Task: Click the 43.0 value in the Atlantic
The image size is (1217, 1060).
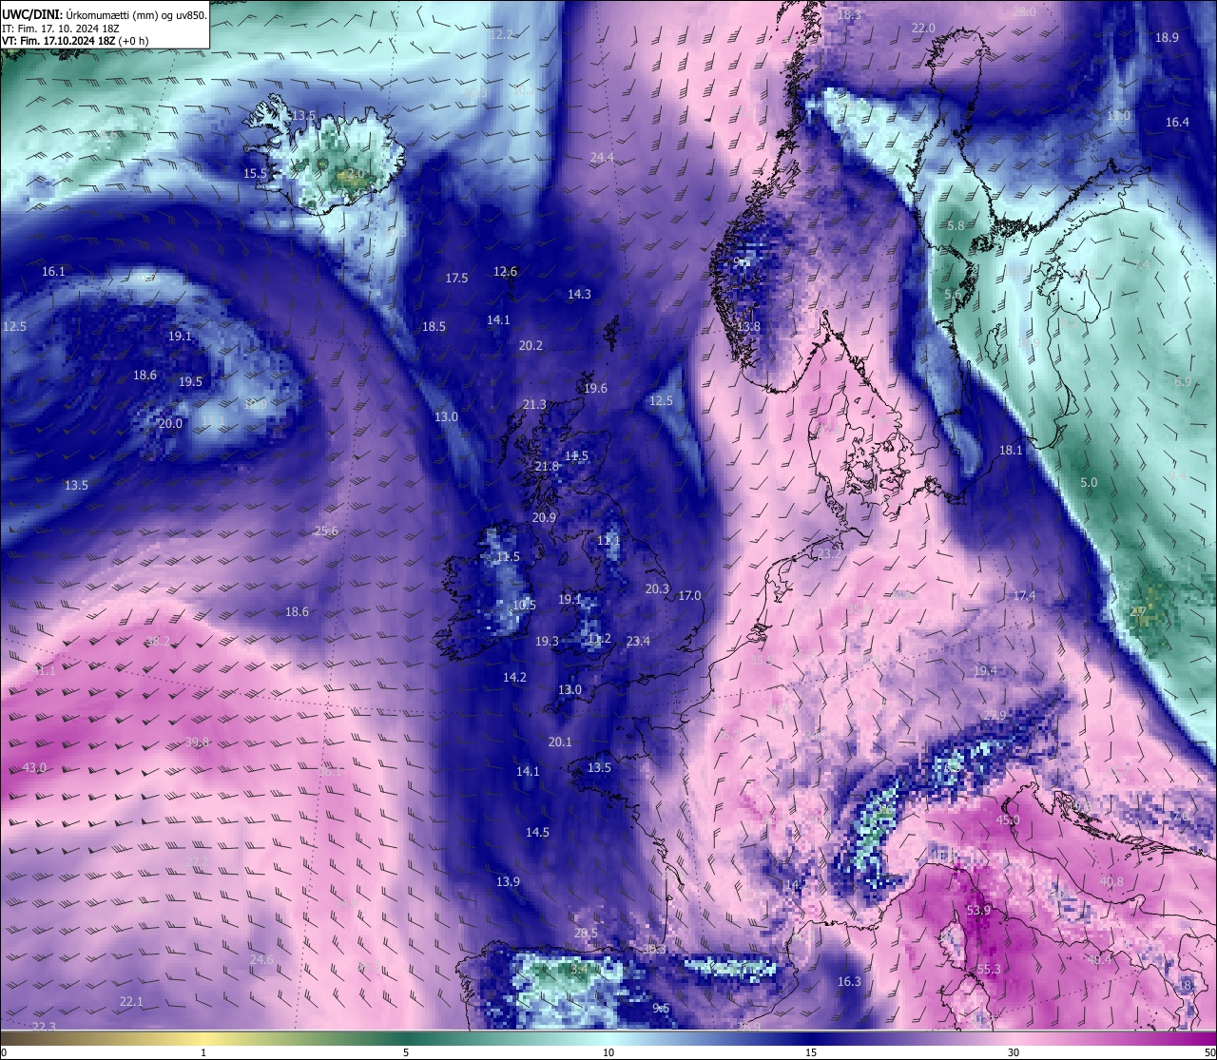Action: (x=34, y=767)
